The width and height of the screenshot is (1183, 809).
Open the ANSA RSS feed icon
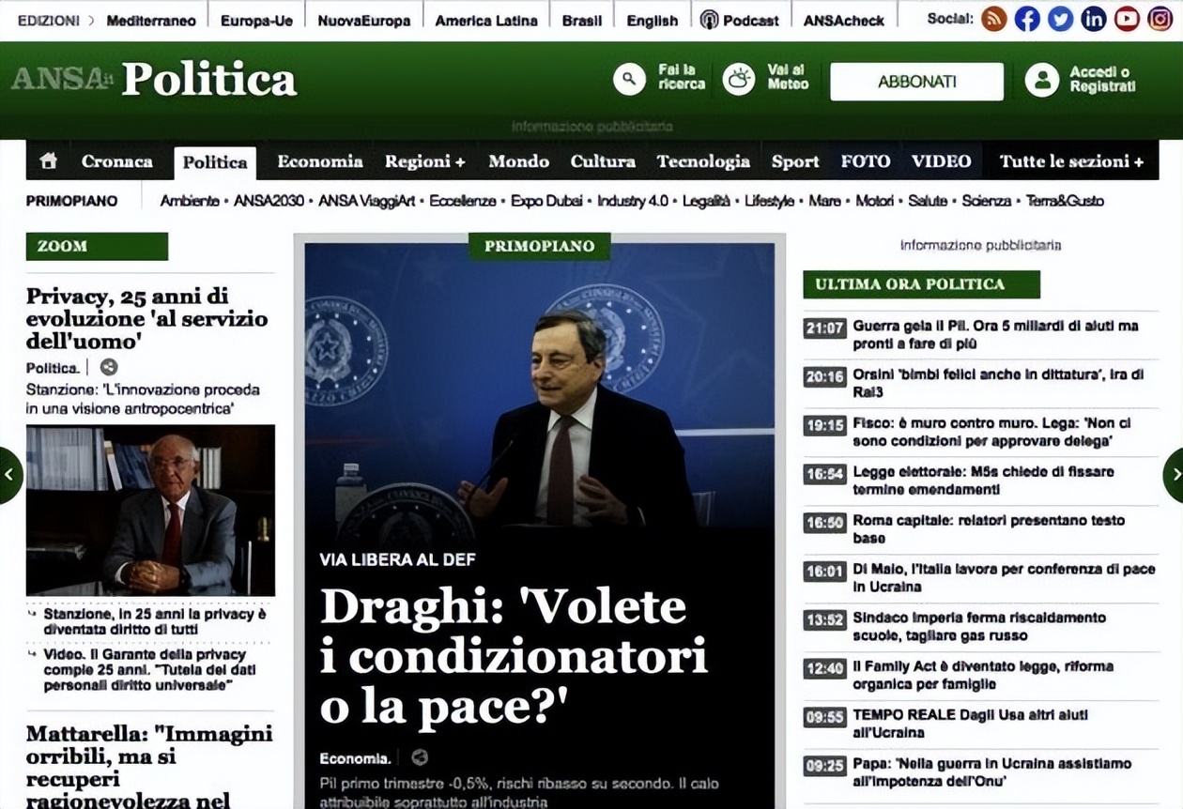(993, 19)
